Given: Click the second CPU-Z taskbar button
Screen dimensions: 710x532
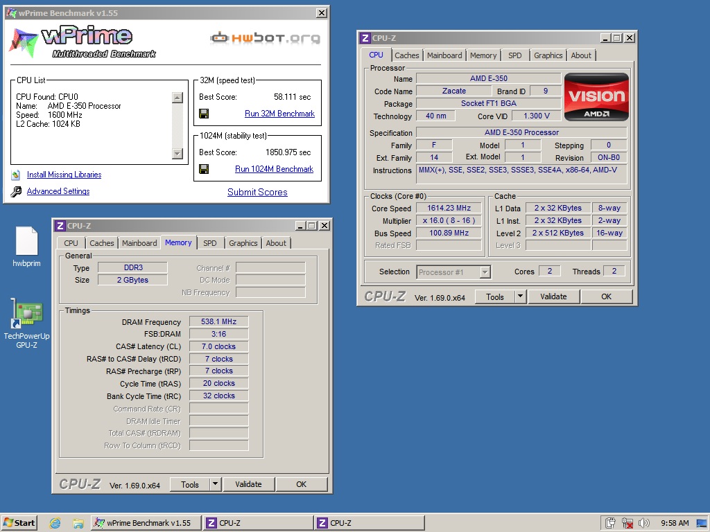Looking at the screenshot, I should coord(370,524).
